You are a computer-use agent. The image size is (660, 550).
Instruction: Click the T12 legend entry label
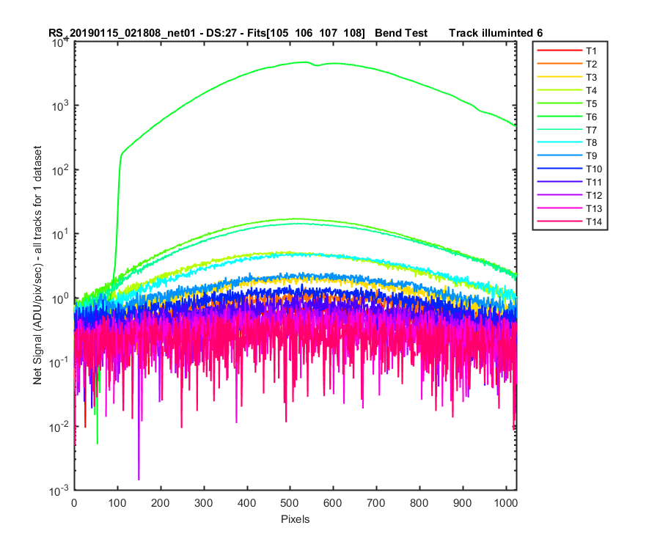tap(593, 195)
